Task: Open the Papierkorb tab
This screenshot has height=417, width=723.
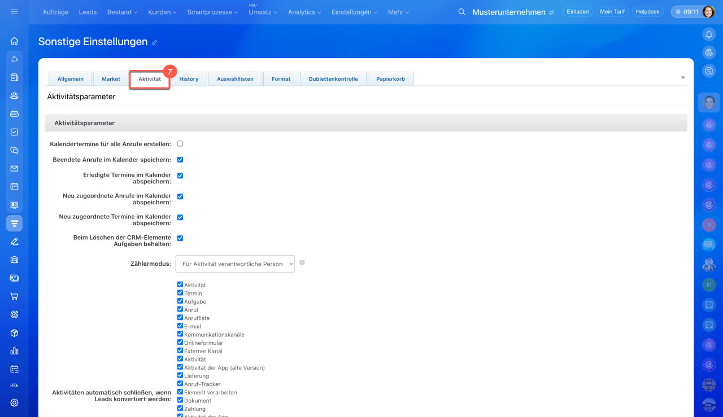Action: point(390,79)
